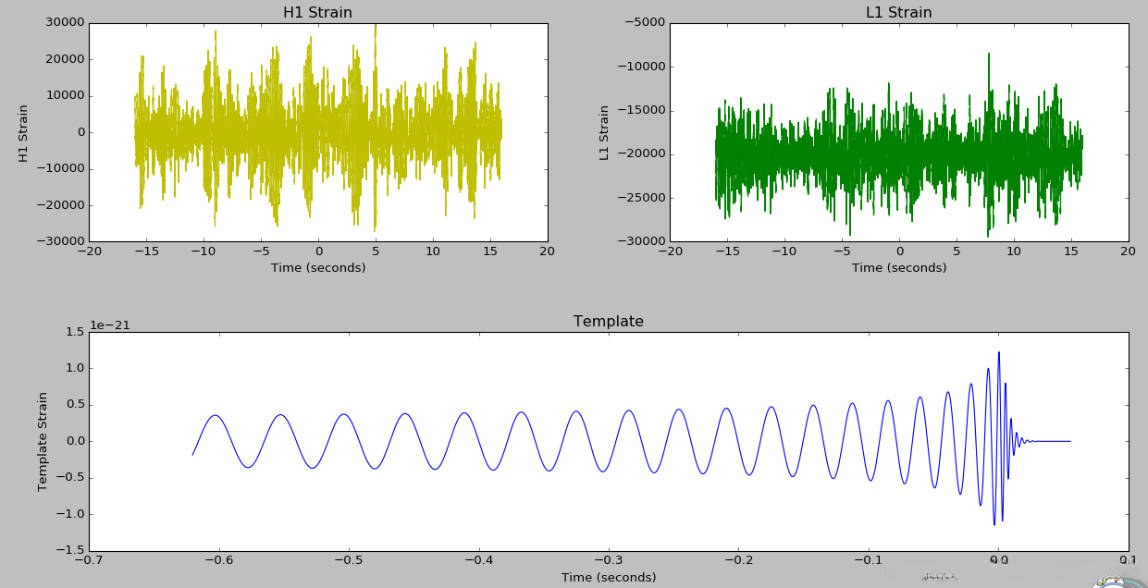Click the −0.1 tick on Template x-axis
This screenshot has height=588, width=1148.
click(x=868, y=560)
